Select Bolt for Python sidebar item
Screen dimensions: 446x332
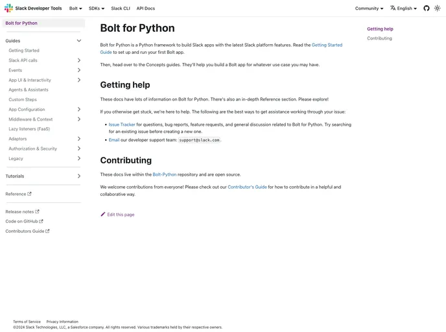pos(43,23)
